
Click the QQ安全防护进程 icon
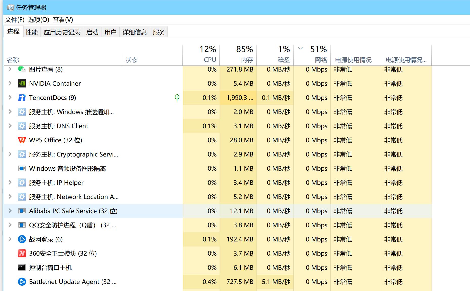pos(22,225)
